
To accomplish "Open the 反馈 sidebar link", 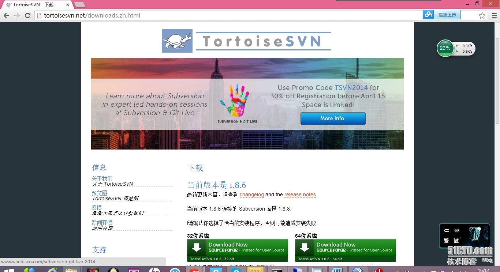I will coord(97,208).
